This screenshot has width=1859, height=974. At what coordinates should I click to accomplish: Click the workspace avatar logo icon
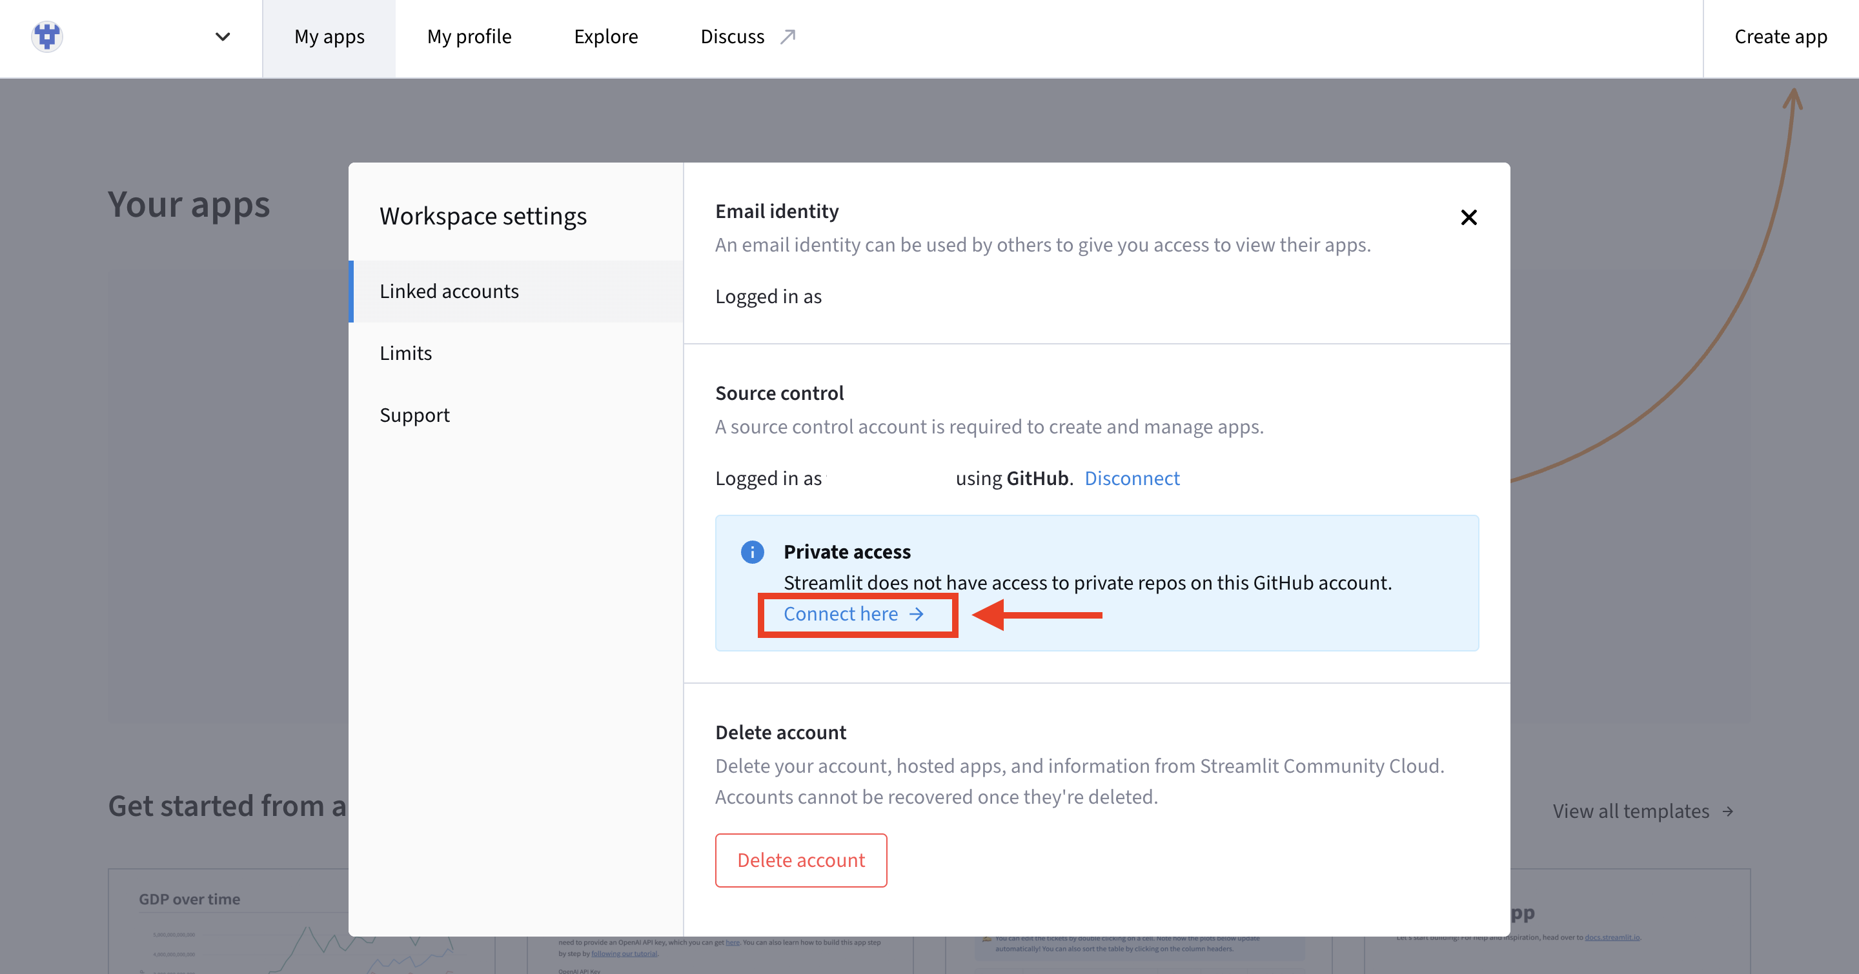[47, 36]
